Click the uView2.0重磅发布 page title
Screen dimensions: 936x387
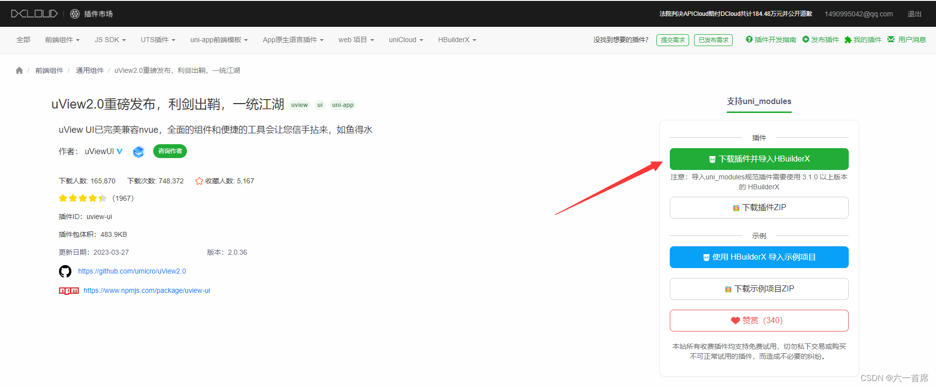coord(168,105)
